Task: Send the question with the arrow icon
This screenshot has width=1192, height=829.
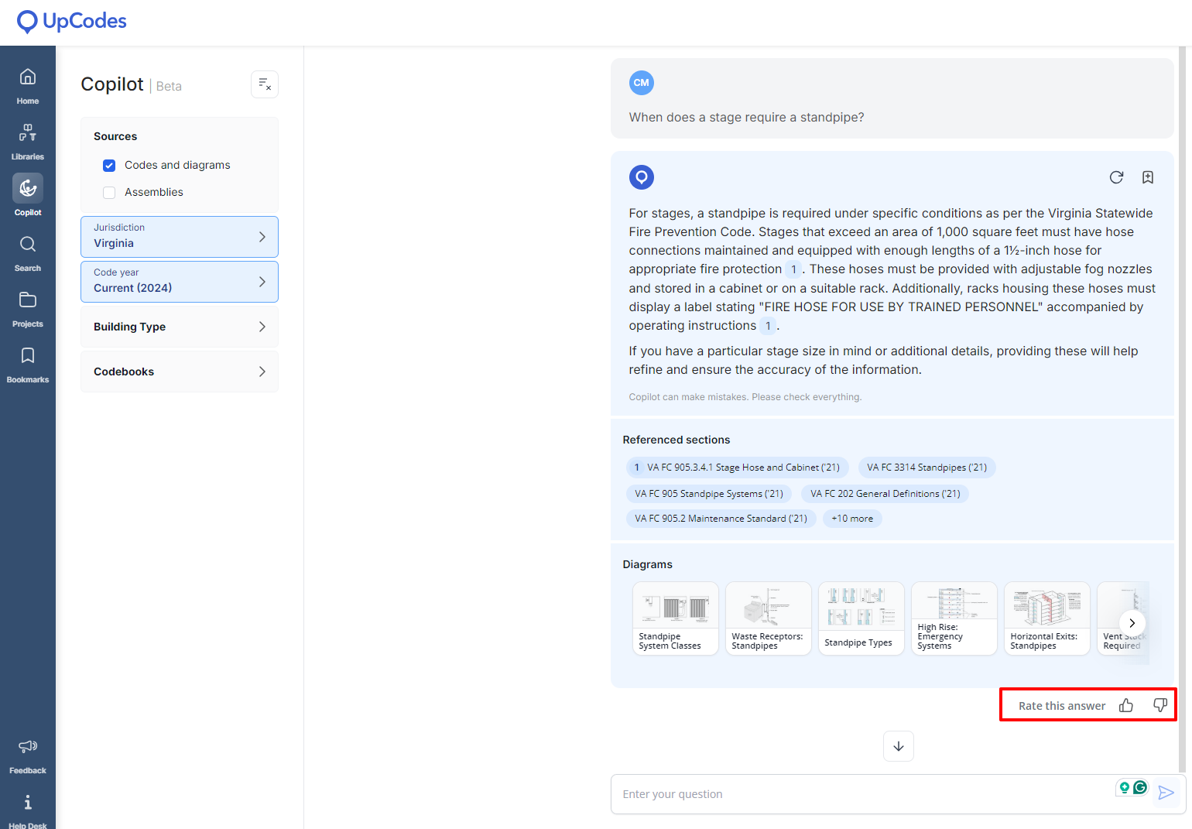Action: [x=1166, y=793]
